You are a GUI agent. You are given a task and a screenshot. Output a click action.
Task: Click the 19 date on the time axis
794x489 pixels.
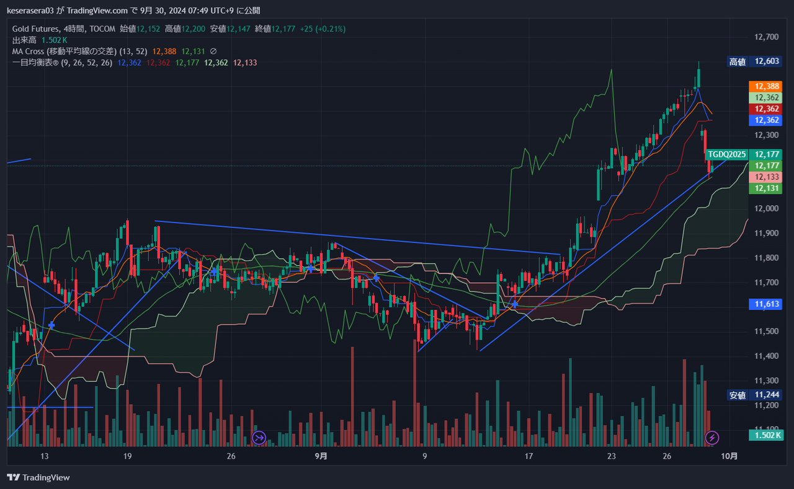coord(127,457)
